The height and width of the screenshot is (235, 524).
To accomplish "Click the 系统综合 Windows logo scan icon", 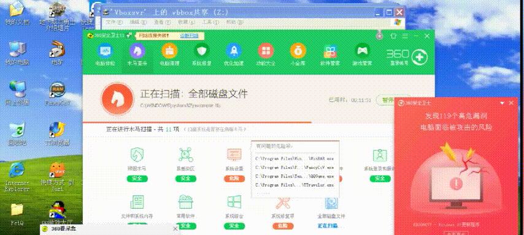I will [x=234, y=203].
